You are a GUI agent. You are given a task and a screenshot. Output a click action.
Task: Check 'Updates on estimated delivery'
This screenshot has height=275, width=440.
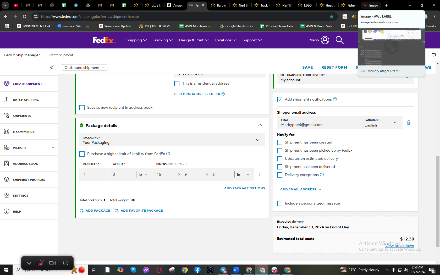[280, 159]
